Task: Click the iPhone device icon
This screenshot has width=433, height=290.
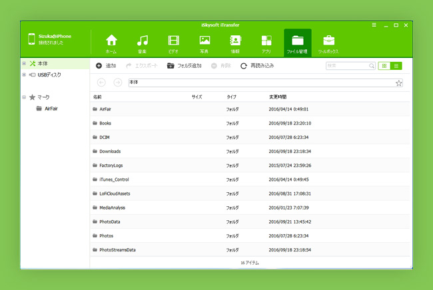Action: click(31, 39)
